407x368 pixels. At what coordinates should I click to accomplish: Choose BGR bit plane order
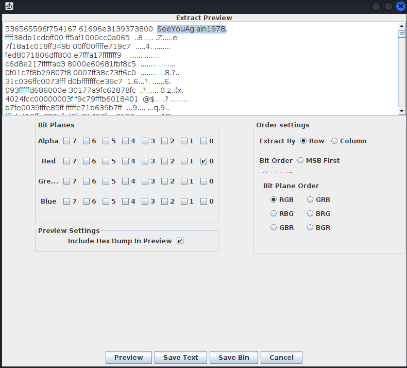tap(310, 227)
